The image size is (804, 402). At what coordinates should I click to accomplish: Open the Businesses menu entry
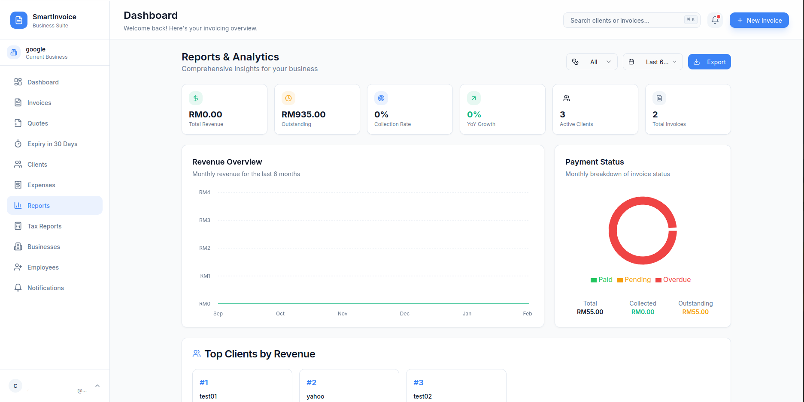coord(55,246)
